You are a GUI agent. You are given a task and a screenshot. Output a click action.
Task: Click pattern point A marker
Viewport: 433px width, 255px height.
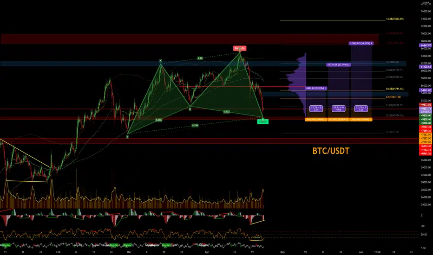pyautogui.click(x=160, y=61)
